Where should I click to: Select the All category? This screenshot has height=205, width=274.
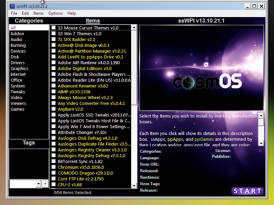pyautogui.click(x=29, y=28)
